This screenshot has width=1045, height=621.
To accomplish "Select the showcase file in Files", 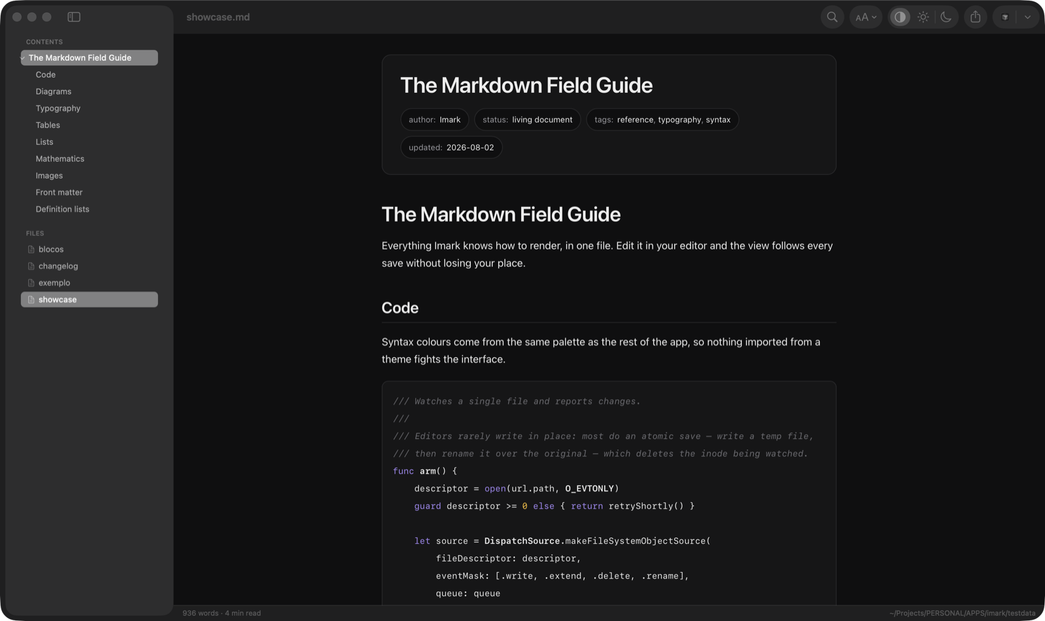I will pyautogui.click(x=89, y=300).
